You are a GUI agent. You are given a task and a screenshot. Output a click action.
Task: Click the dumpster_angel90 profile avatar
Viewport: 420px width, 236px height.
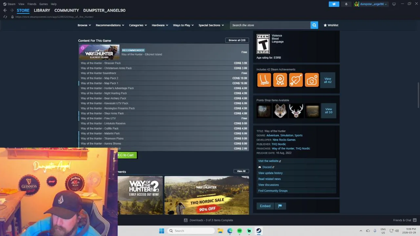click(x=356, y=4)
